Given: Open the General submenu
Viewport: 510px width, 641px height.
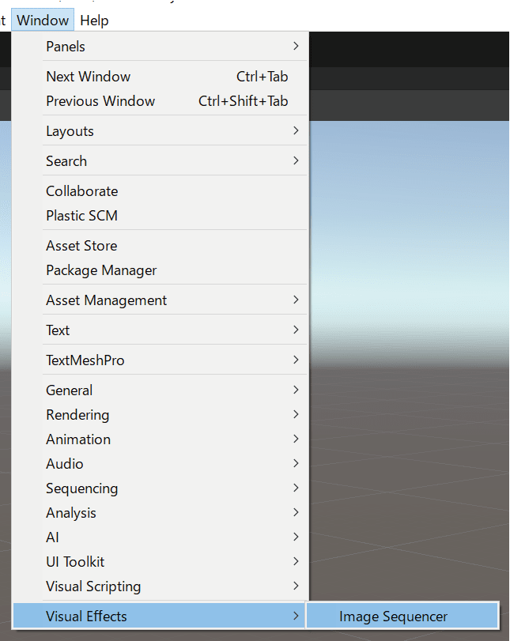Looking at the screenshot, I should pyautogui.click(x=160, y=390).
